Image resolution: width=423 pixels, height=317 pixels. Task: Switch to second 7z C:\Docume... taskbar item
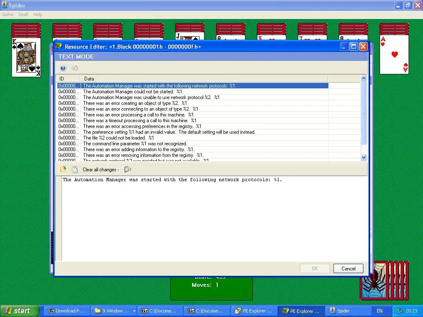[207, 311]
